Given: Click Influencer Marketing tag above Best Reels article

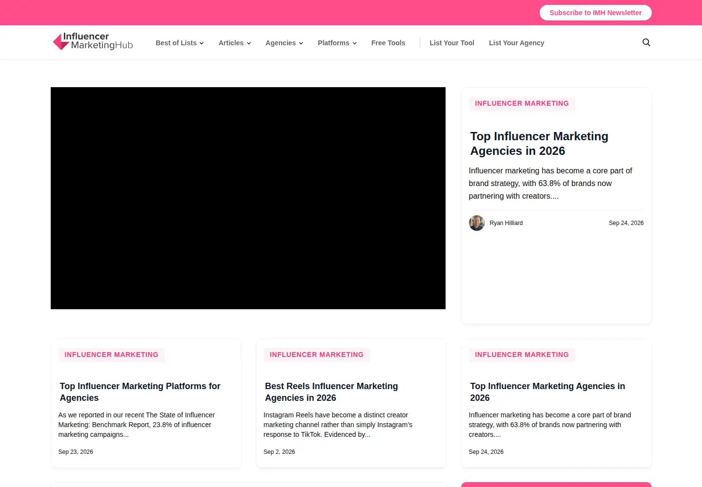Looking at the screenshot, I should point(316,355).
